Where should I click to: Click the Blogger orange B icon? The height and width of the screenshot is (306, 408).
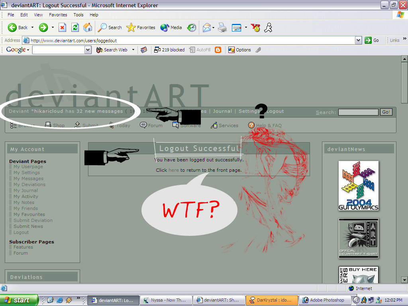[x=218, y=50]
